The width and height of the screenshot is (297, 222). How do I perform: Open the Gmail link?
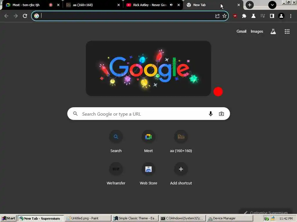[241, 32]
